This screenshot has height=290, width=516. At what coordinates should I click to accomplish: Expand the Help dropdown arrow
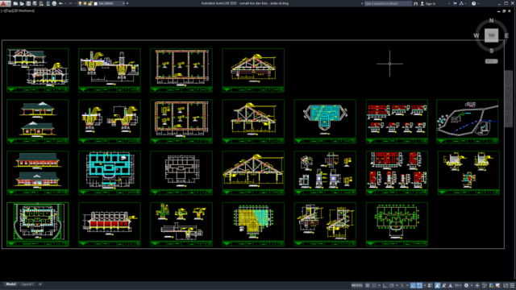coord(479,3)
